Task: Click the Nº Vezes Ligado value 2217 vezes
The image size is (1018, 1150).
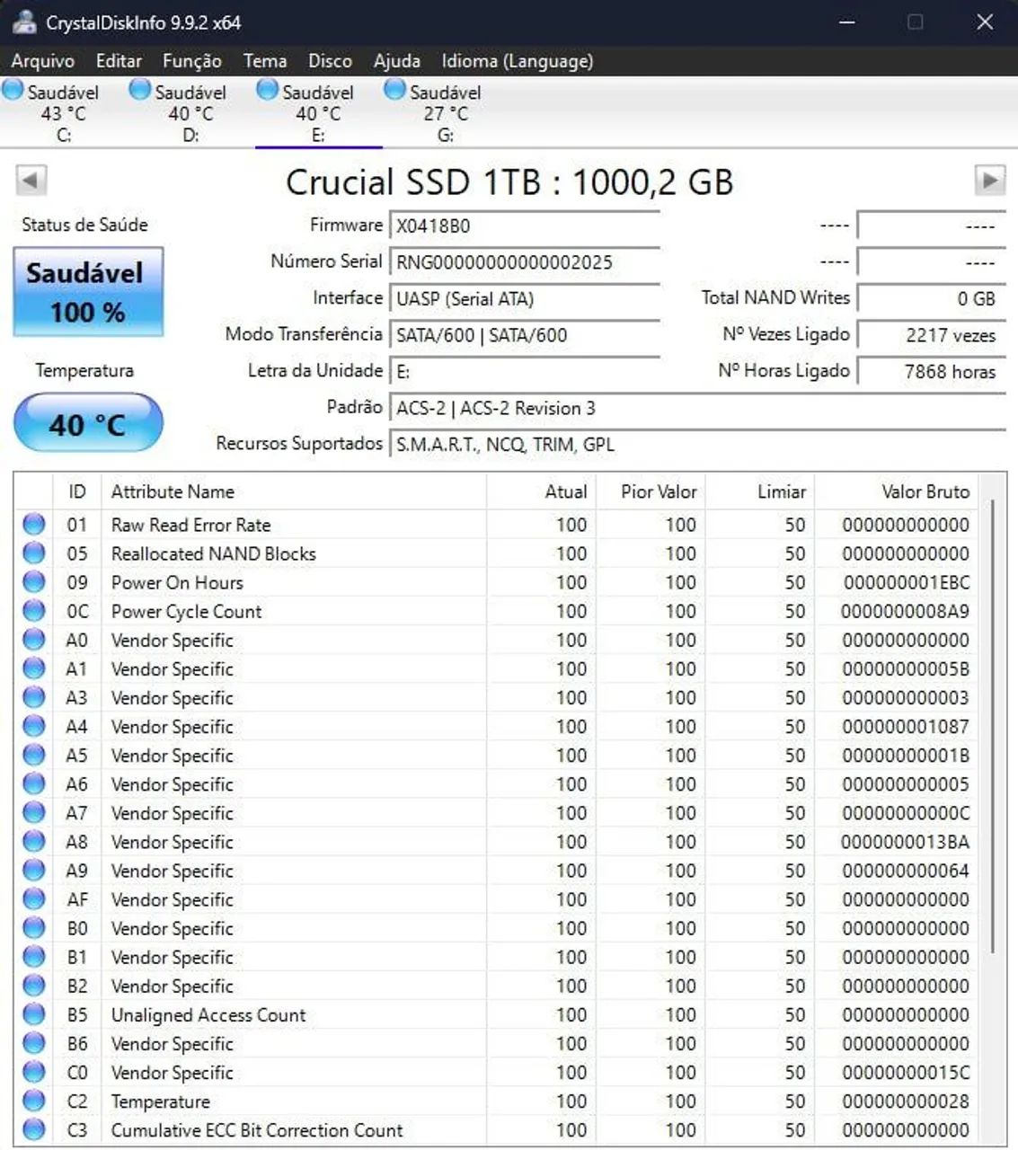Action: tap(931, 335)
